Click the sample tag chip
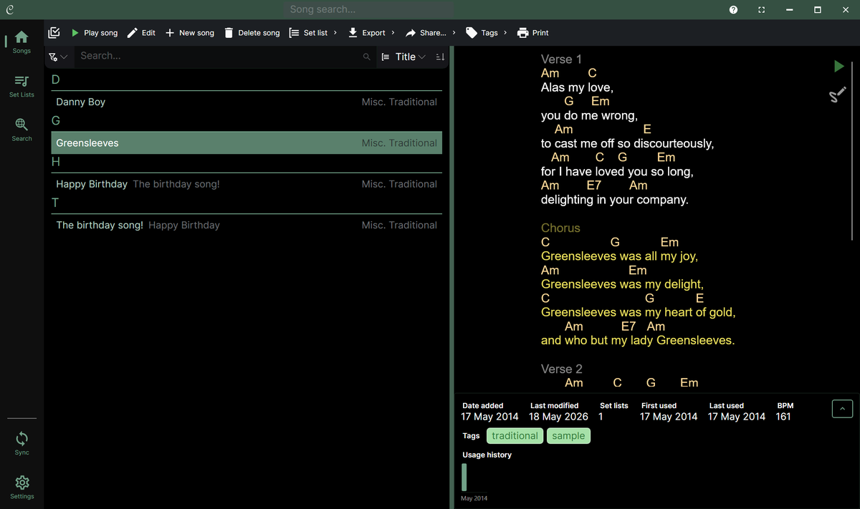Viewport: 860px width, 509px height. (568, 436)
